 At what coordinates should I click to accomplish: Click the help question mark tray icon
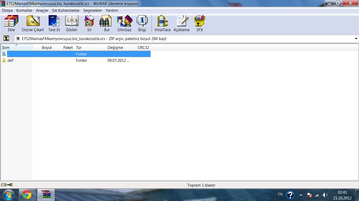tap(290, 195)
